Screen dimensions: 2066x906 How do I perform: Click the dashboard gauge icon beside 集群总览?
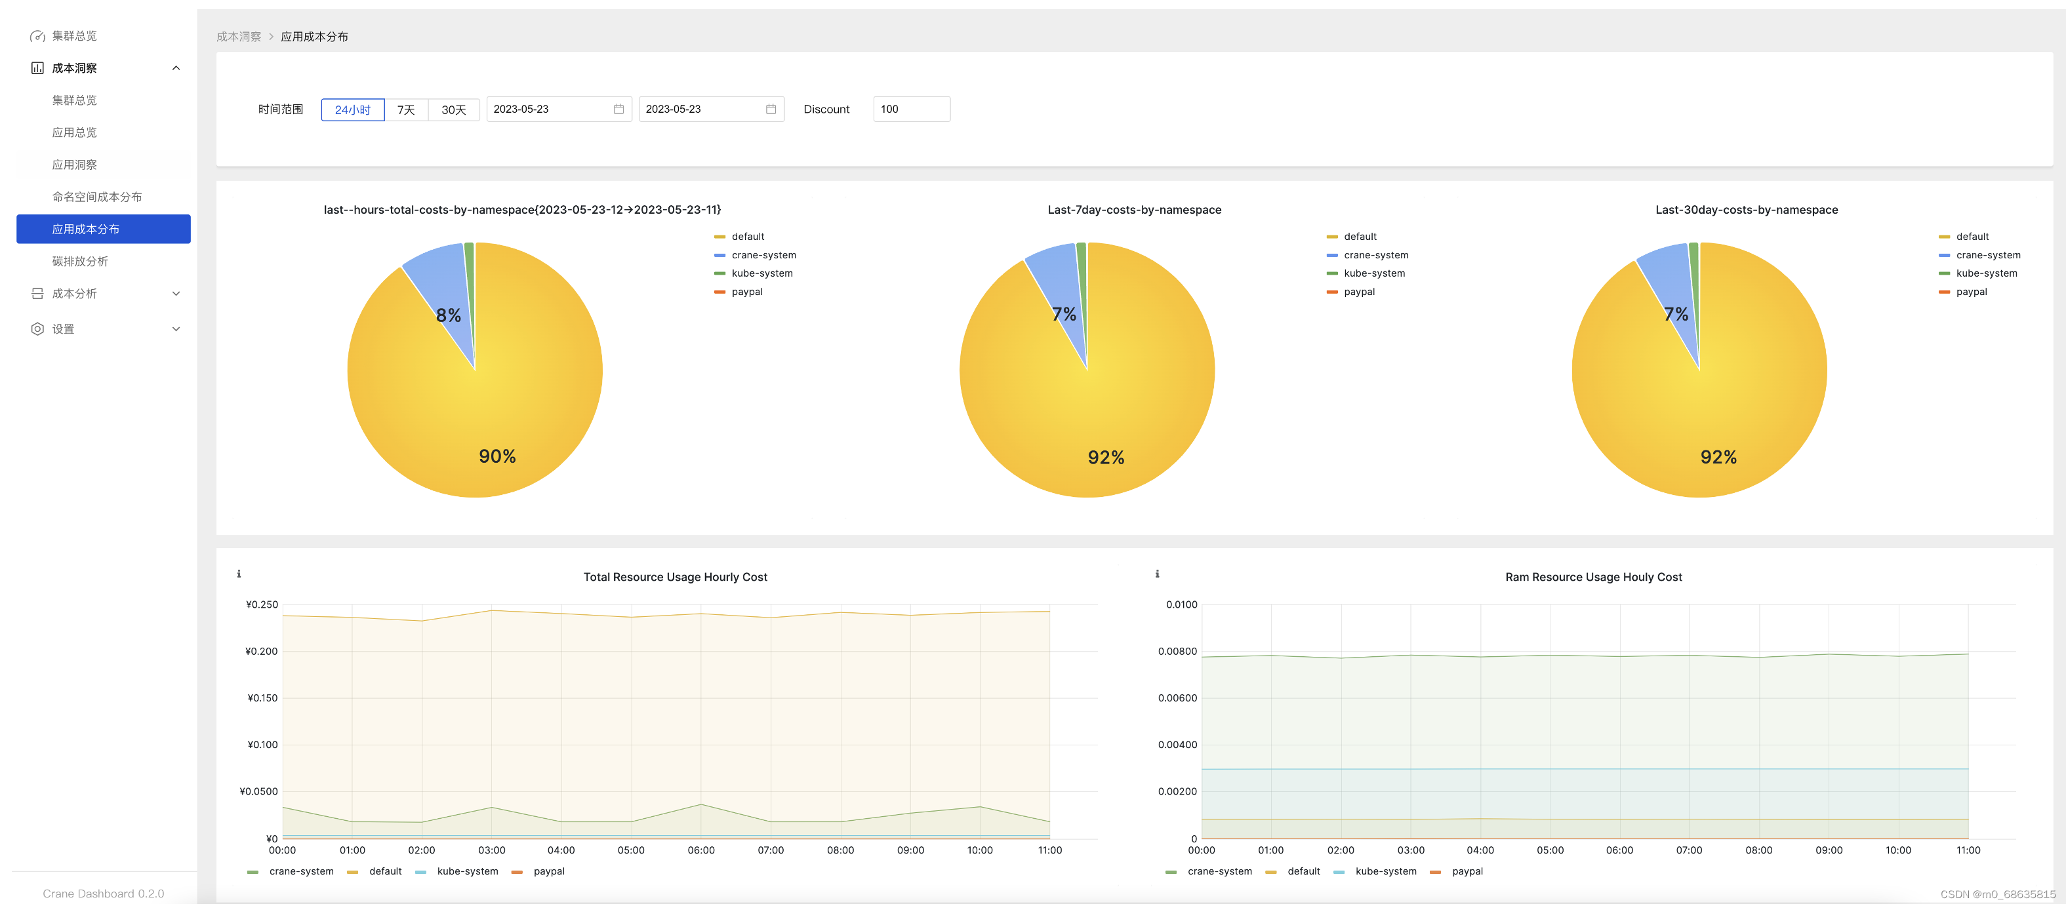pos(37,36)
